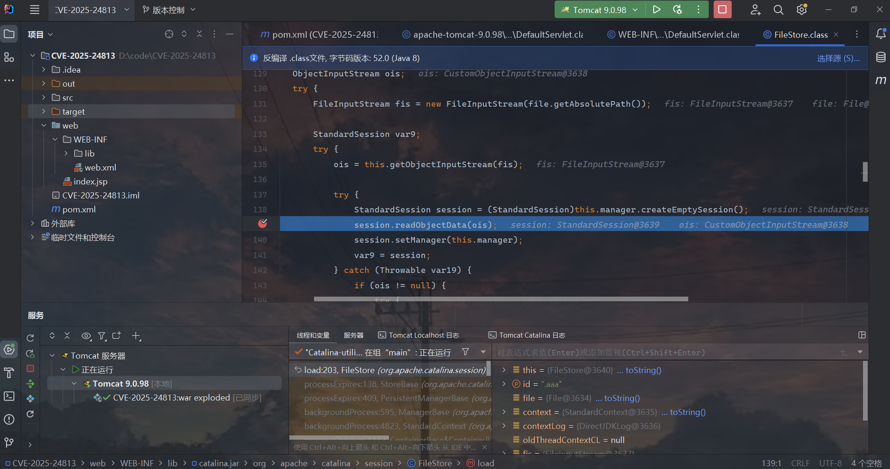Image resolution: width=890 pixels, height=469 pixels.
Task: Toggle the services view eye filter
Action: tap(86, 336)
